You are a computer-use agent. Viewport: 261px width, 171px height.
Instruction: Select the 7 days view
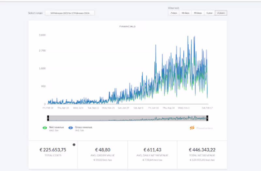(x=174, y=13)
